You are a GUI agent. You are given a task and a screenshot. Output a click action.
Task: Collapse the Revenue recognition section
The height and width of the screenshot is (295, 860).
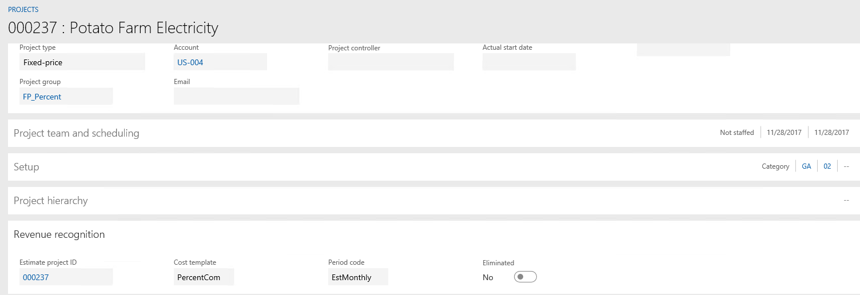click(59, 234)
